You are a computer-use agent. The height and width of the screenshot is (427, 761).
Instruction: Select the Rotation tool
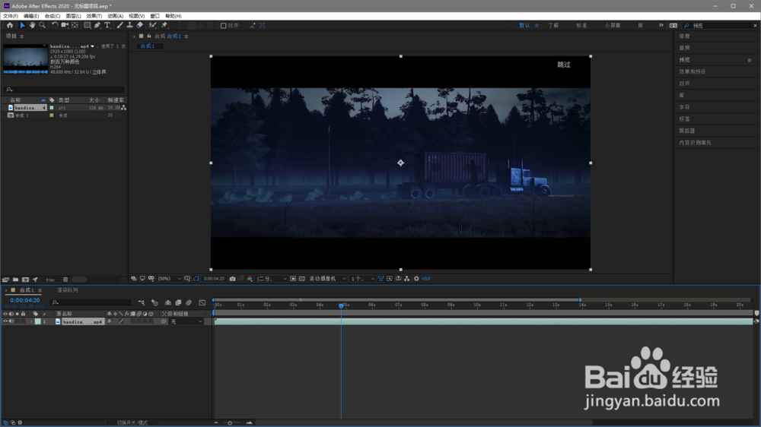[54, 25]
